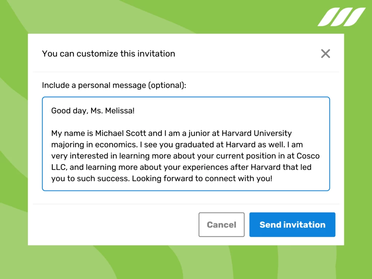Click the empty space beside Cancel button
Viewport: 372px width, 279px height.
click(127, 225)
